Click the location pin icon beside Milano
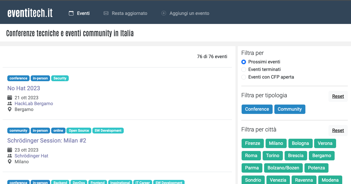The width and height of the screenshot is (351, 184). [x=10, y=162]
